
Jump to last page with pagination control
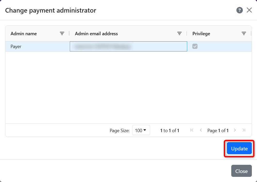click(x=244, y=130)
